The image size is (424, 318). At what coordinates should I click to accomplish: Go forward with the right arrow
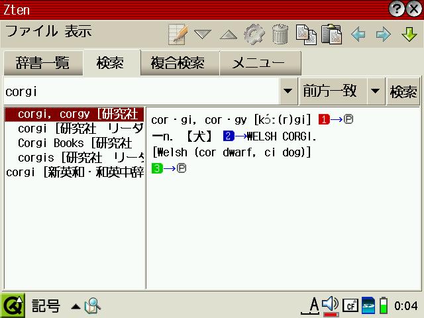pos(383,34)
